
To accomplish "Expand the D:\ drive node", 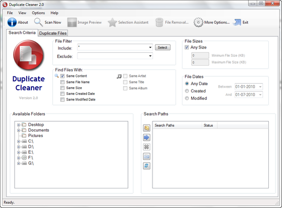I will 19,147.
